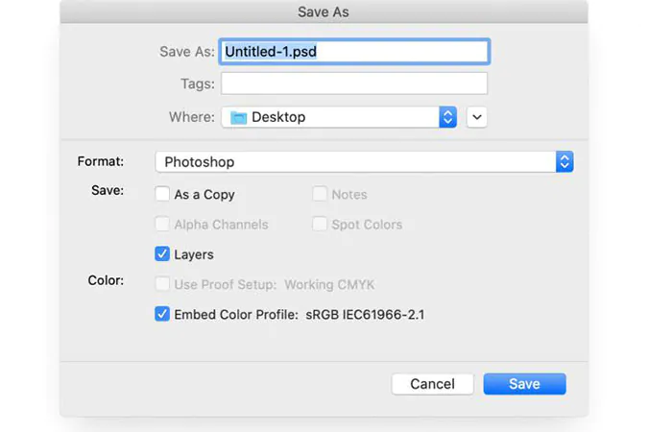Image resolution: width=648 pixels, height=432 pixels.
Task: Toggle the Spot Colors checkbox
Action: [x=320, y=225]
